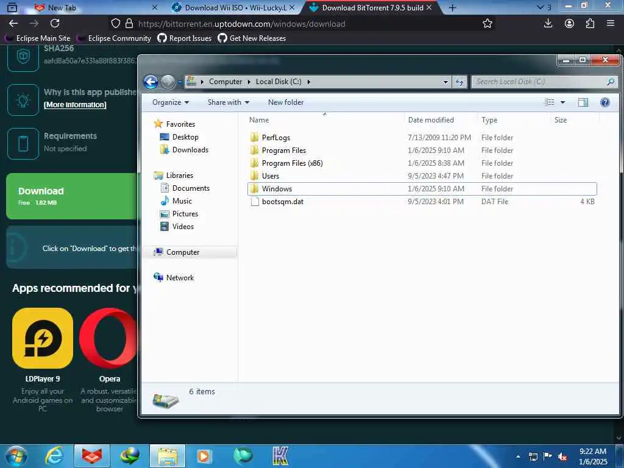Sort by the Name column header
624x468 pixels.
coord(258,120)
